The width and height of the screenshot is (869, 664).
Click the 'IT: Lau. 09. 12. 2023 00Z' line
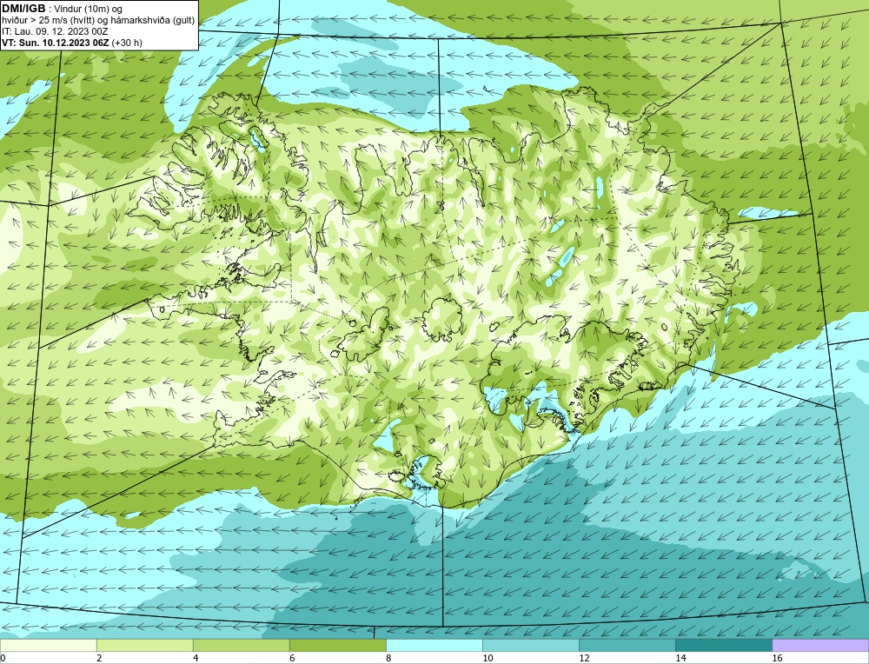pyautogui.click(x=55, y=31)
